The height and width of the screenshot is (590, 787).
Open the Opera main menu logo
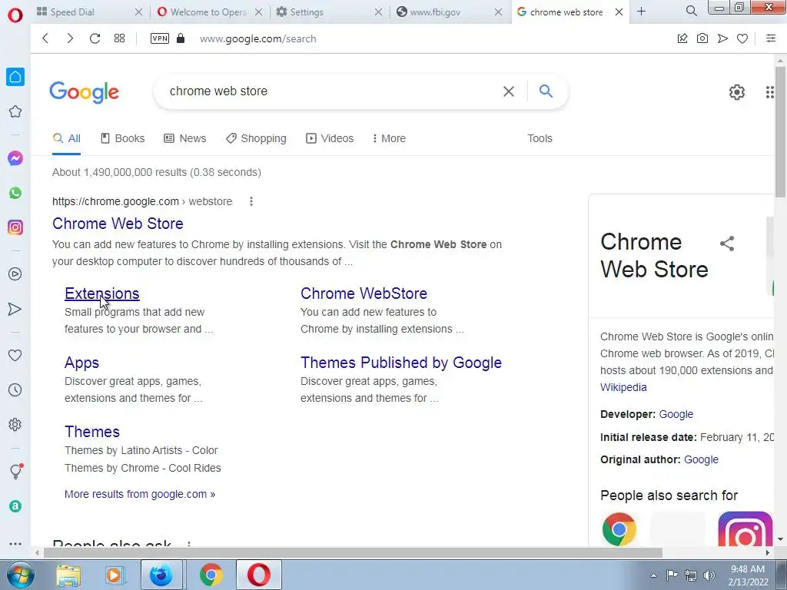tap(15, 15)
